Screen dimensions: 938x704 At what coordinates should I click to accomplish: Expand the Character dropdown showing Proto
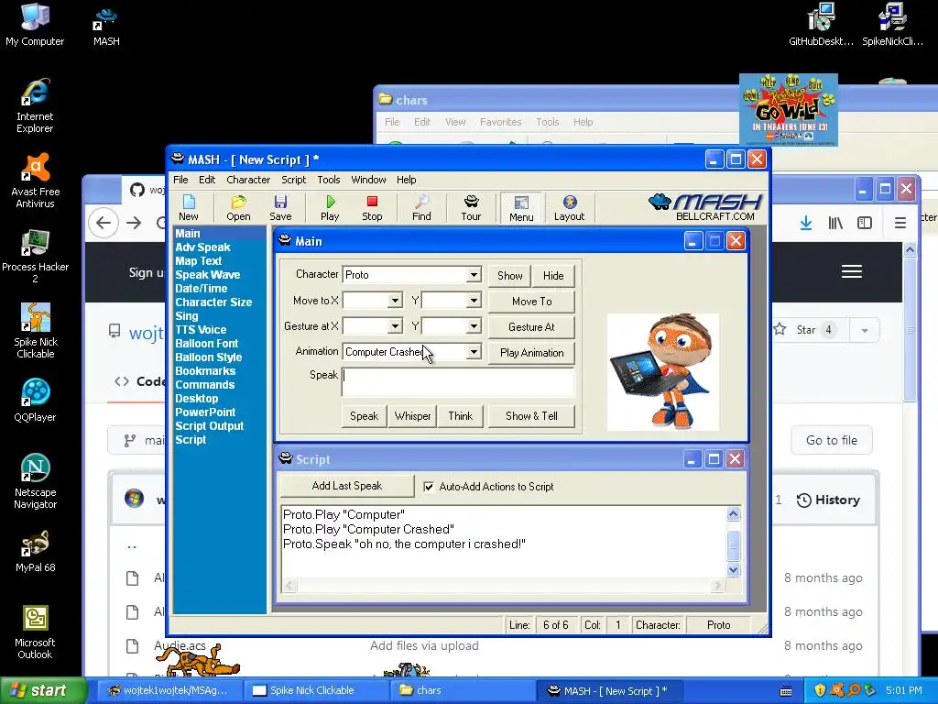tap(474, 275)
